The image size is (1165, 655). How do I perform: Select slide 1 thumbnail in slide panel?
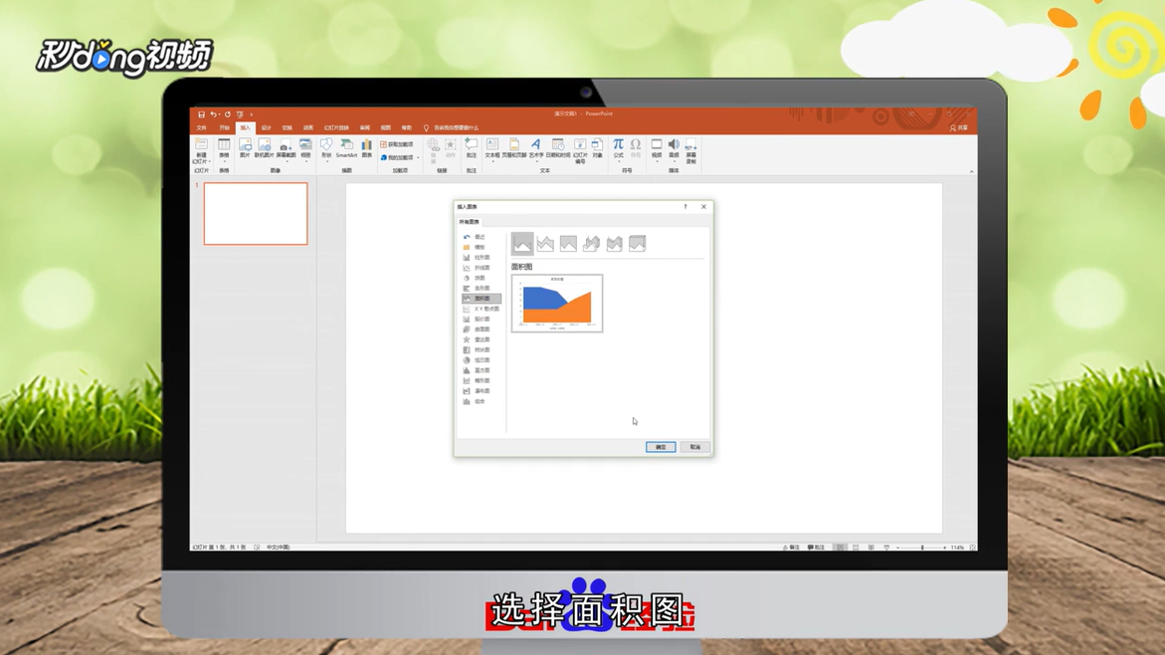[256, 214]
